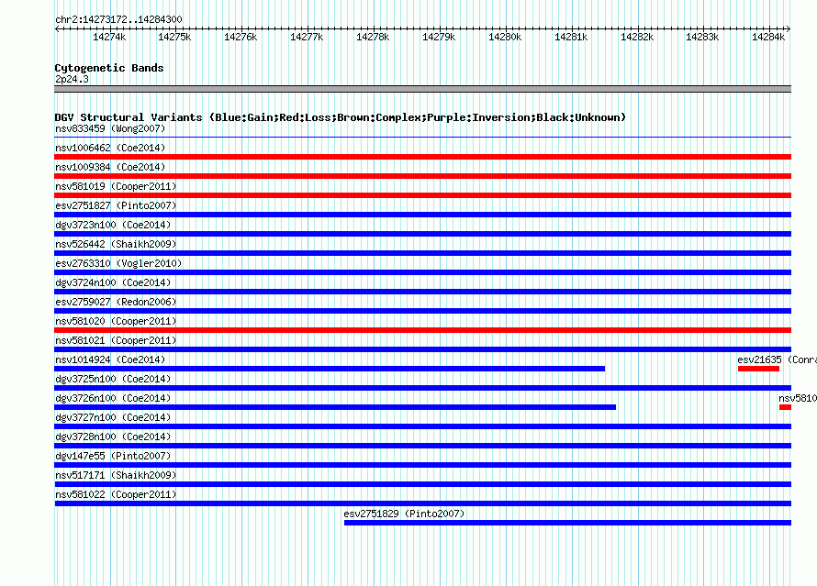Click the 2p24.3 band label

click(x=72, y=79)
